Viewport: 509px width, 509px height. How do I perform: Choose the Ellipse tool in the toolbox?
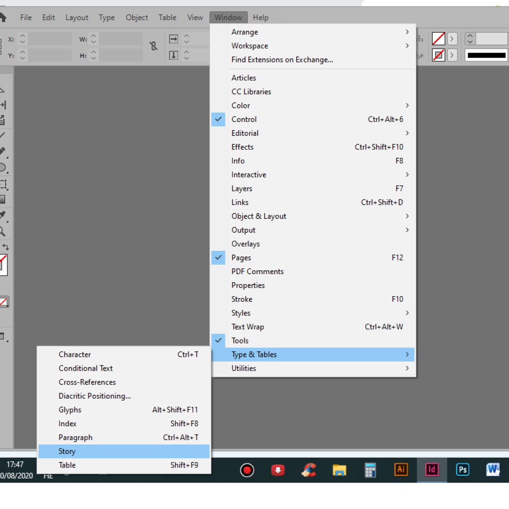pos(3,168)
